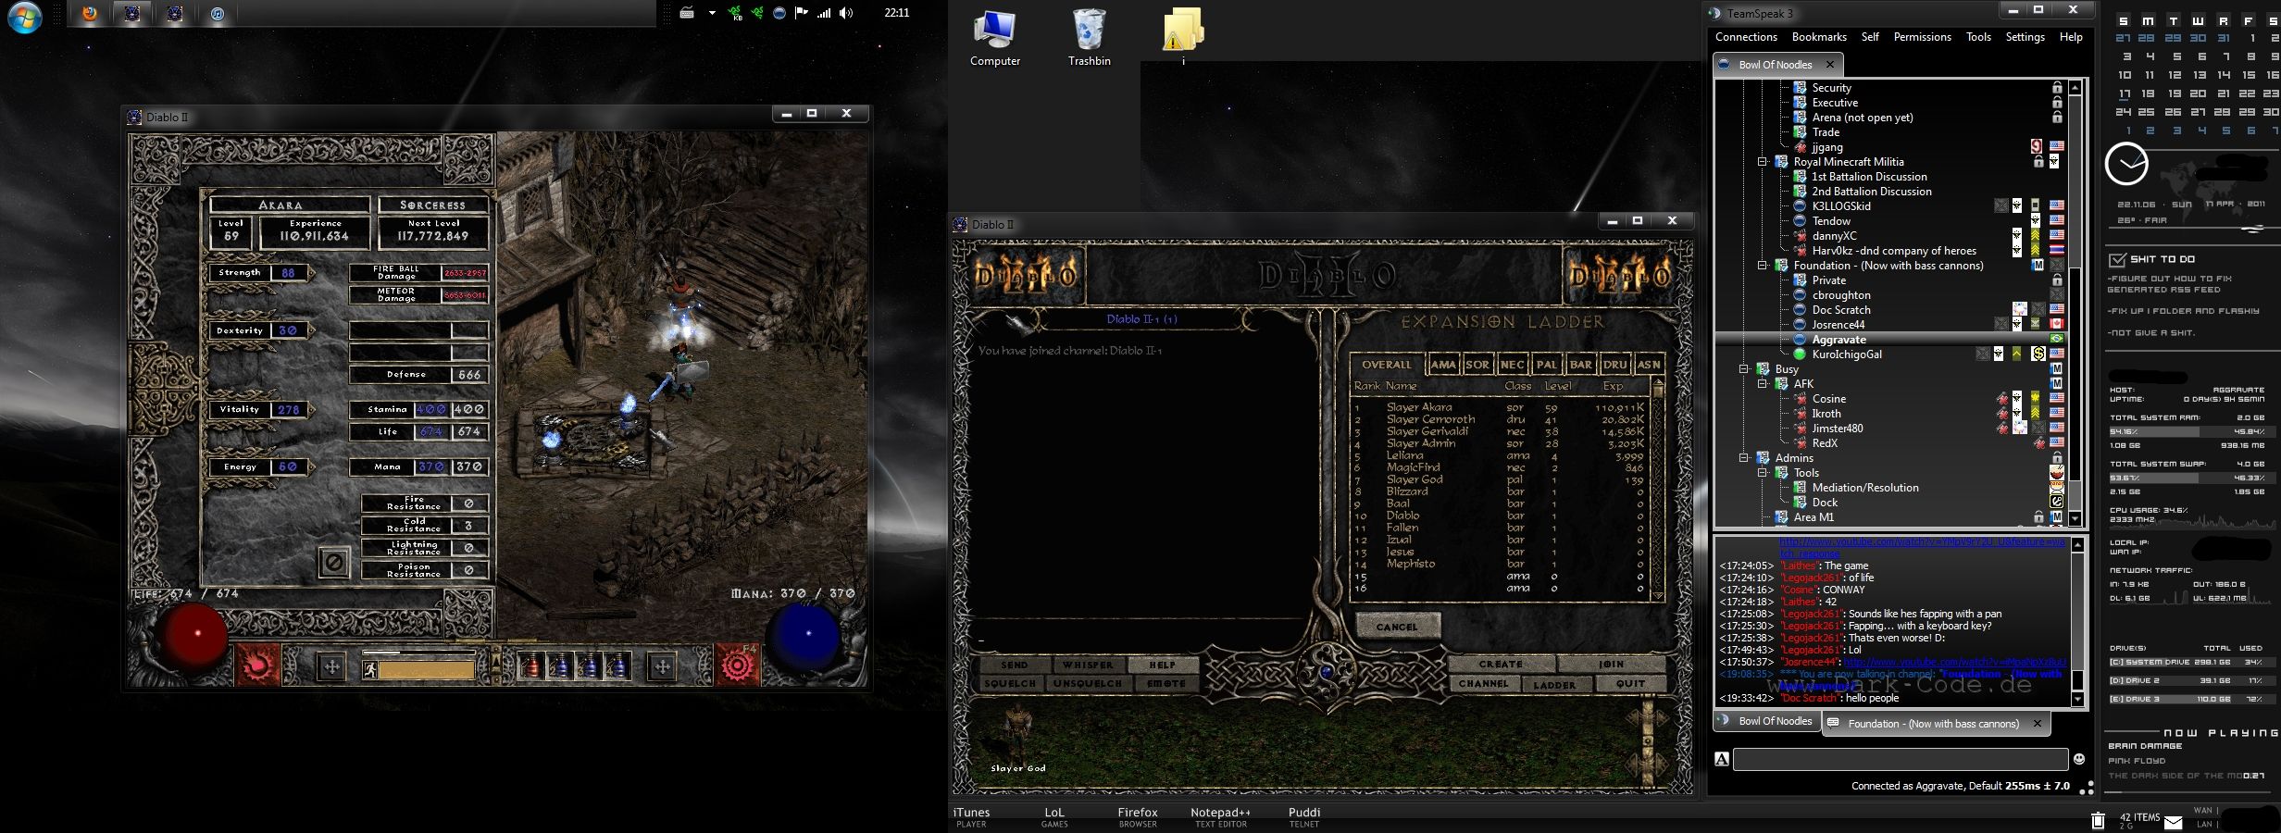The height and width of the screenshot is (833, 2281).
Task: Select Slayer Cemoroth in the ladder list
Action: click(1500, 419)
